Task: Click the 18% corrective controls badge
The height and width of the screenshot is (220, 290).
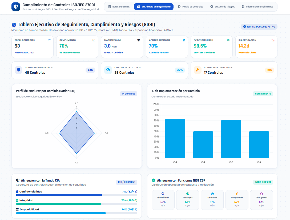Action: 269,70
